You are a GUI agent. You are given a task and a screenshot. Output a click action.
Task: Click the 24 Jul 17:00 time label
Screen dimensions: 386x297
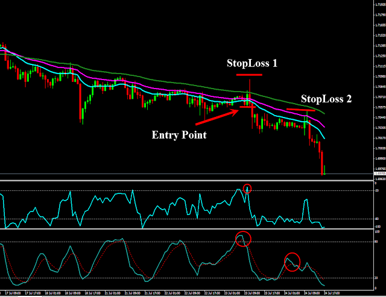[x=332, y=293]
